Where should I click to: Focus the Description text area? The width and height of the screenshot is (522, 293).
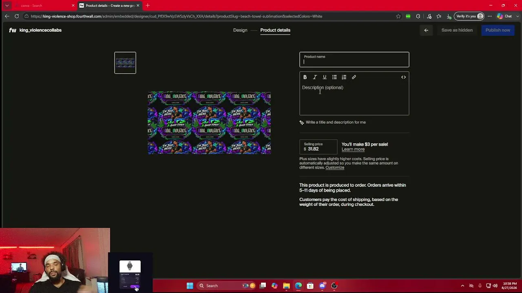point(354,99)
